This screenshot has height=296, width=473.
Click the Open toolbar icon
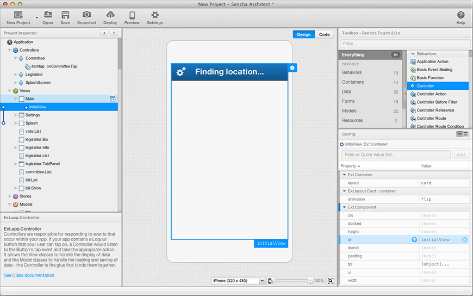[x=48, y=15]
